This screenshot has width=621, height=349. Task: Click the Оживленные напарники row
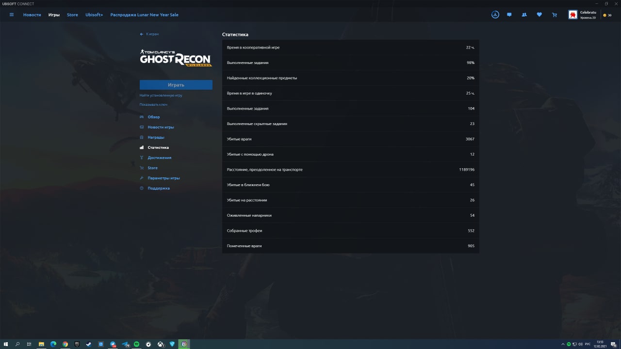[351, 215]
